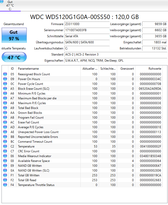The height and width of the screenshot is (205, 168).
Task: Click status icon of Total GB Read
Action: [x=5, y=180]
